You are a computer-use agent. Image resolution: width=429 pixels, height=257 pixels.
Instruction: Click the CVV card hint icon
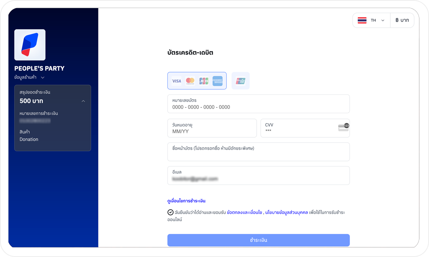(x=344, y=127)
